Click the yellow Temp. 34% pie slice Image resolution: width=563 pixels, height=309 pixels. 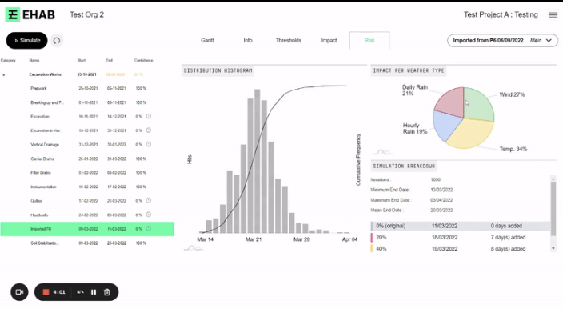tap(472, 134)
